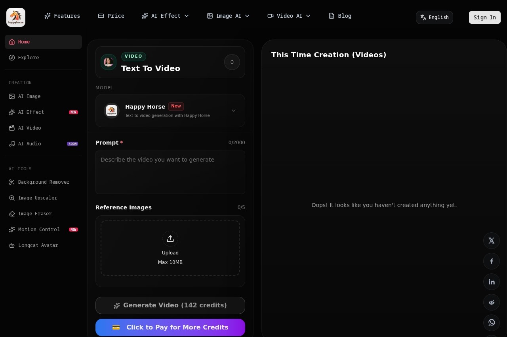
Task: Open Image Upscaler tool
Action: pos(38,198)
